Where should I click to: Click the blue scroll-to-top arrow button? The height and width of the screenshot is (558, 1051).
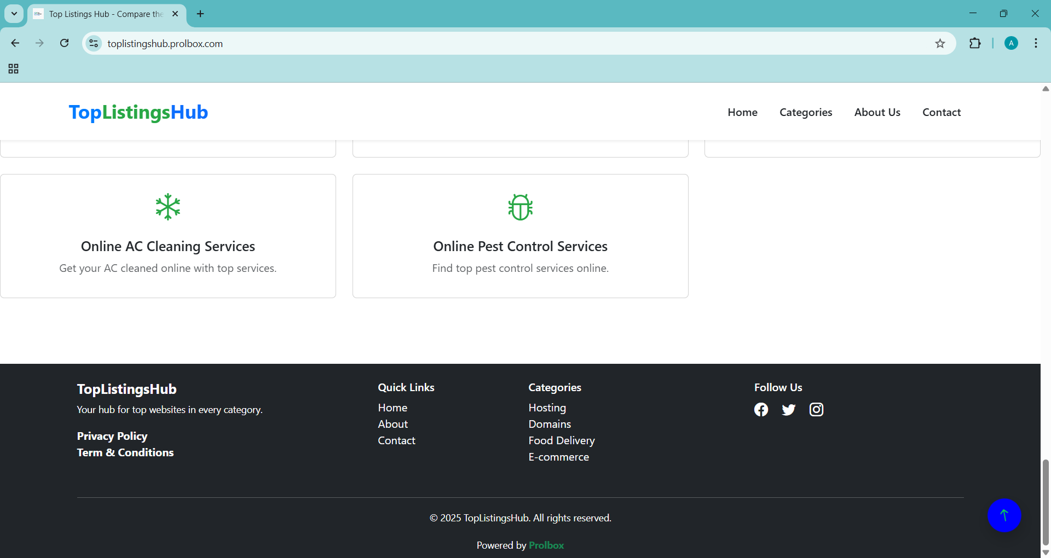(1004, 515)
